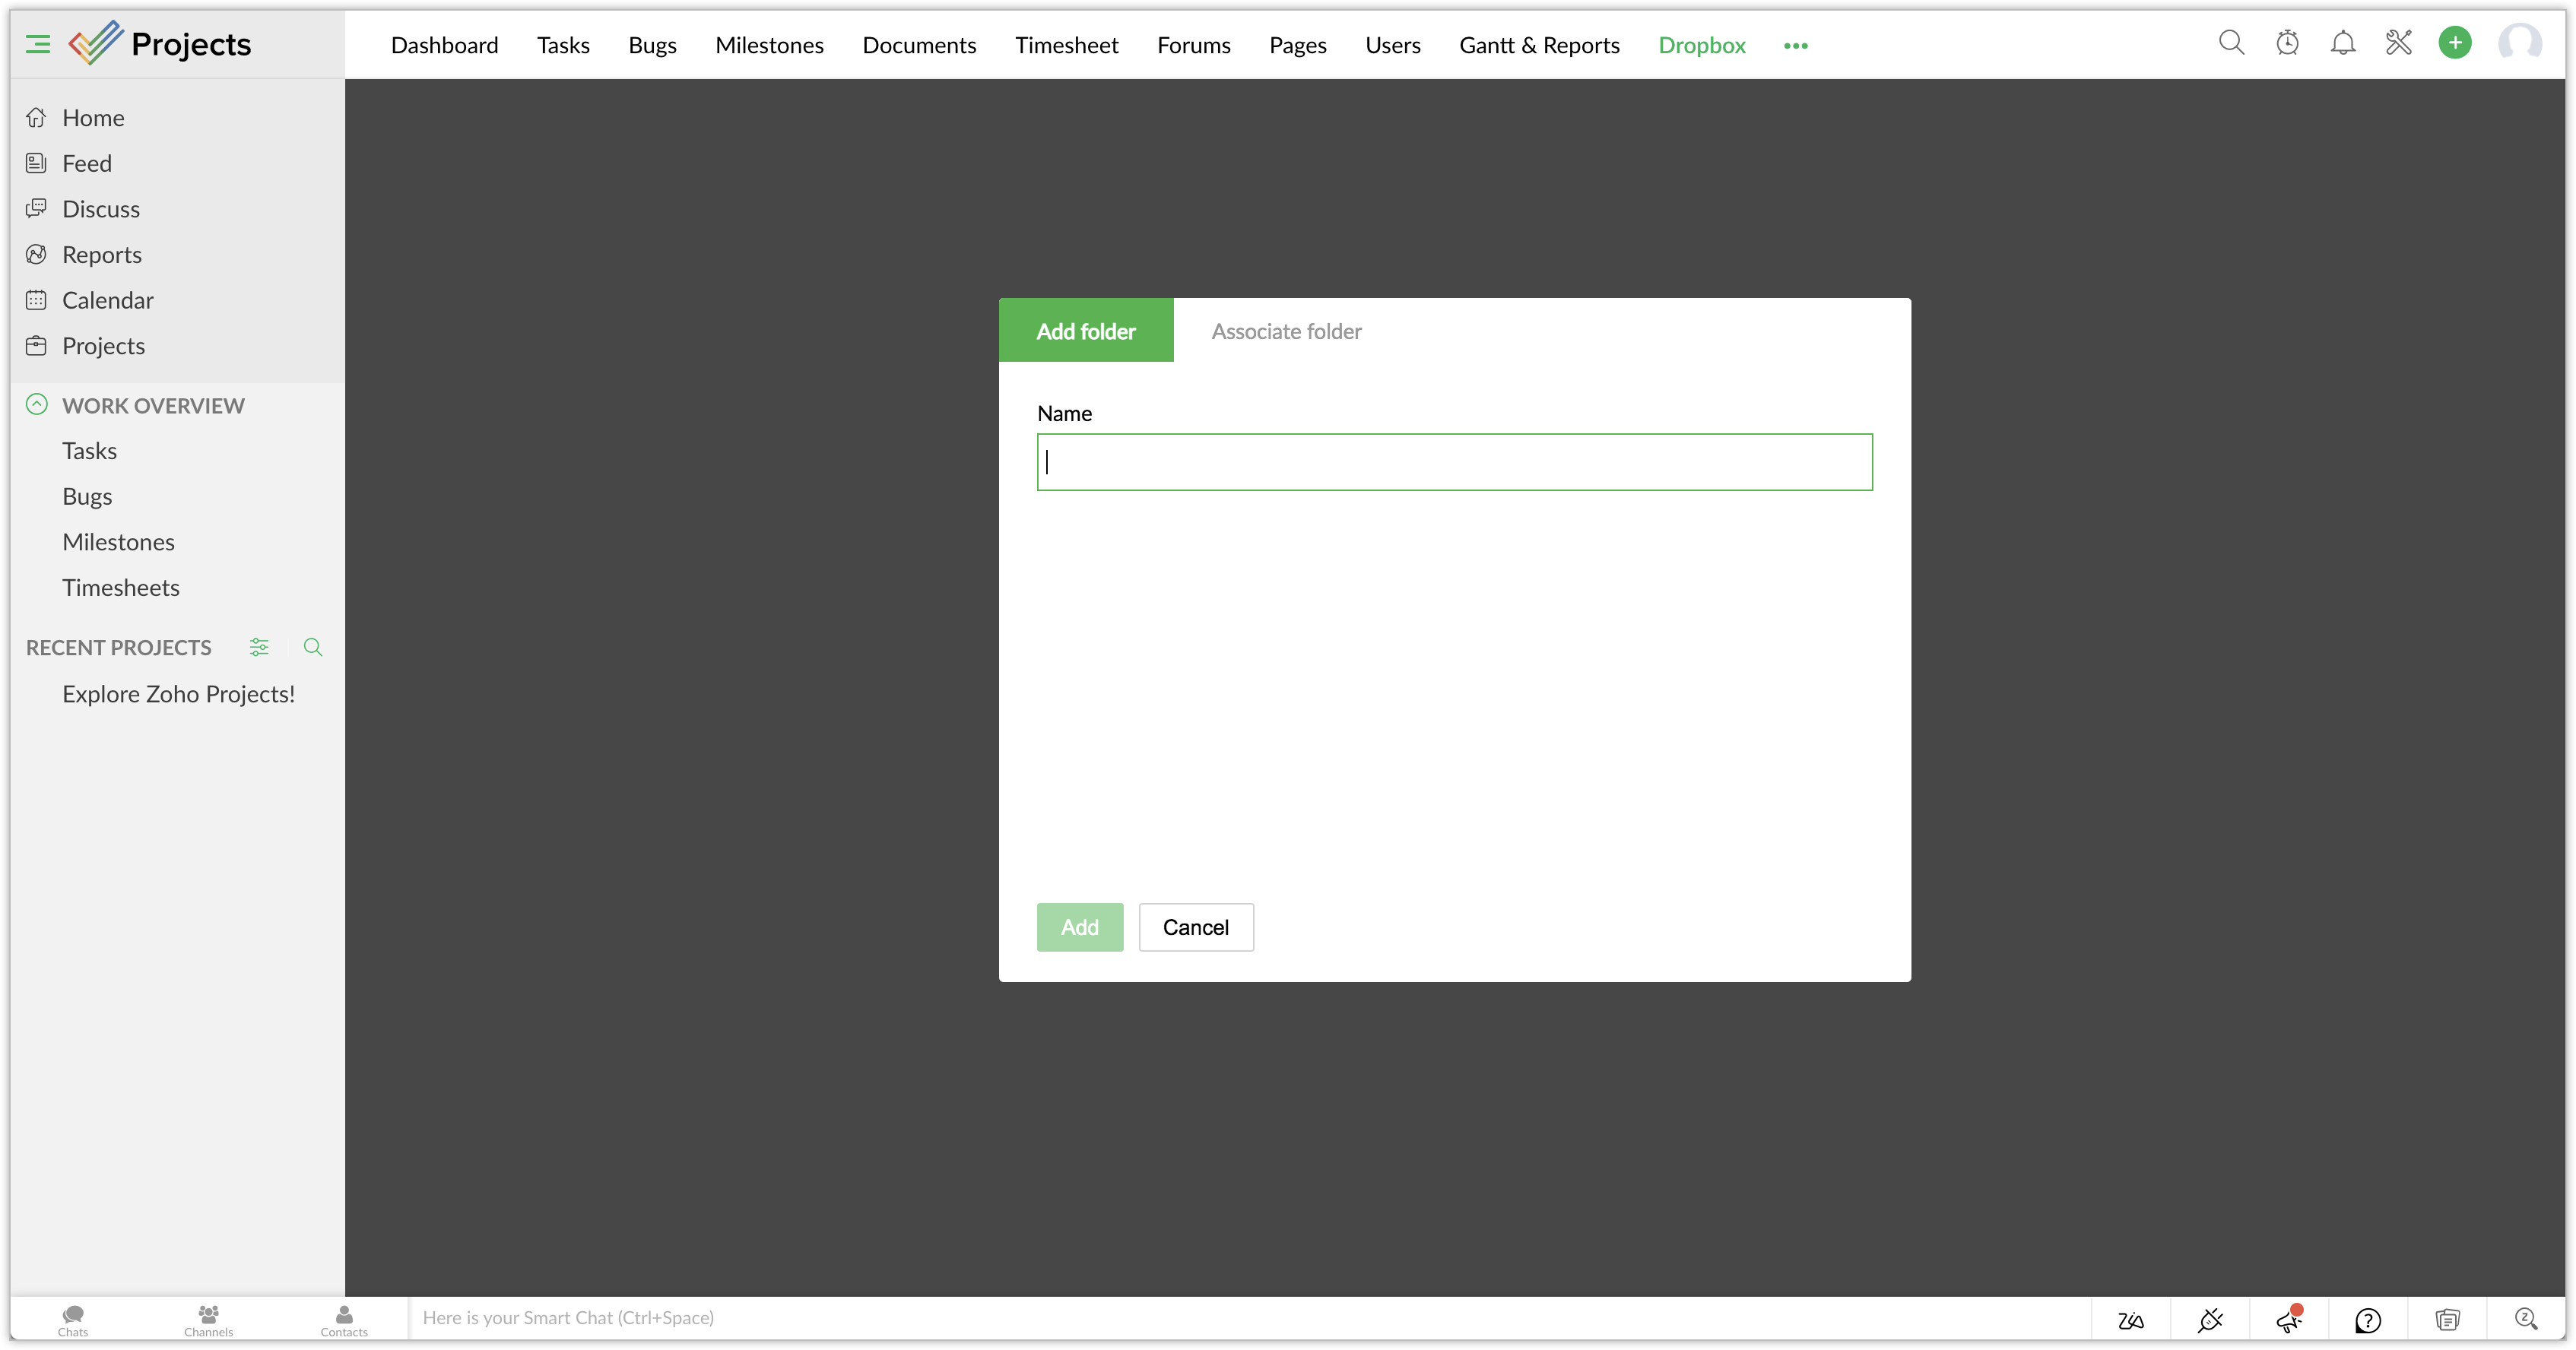Image resolution: width=2576 pixels, height=1350 pixels.
Task: Expand the more modules ellipsis menu
Action: pyautogui.click(x=1795, y=46)
